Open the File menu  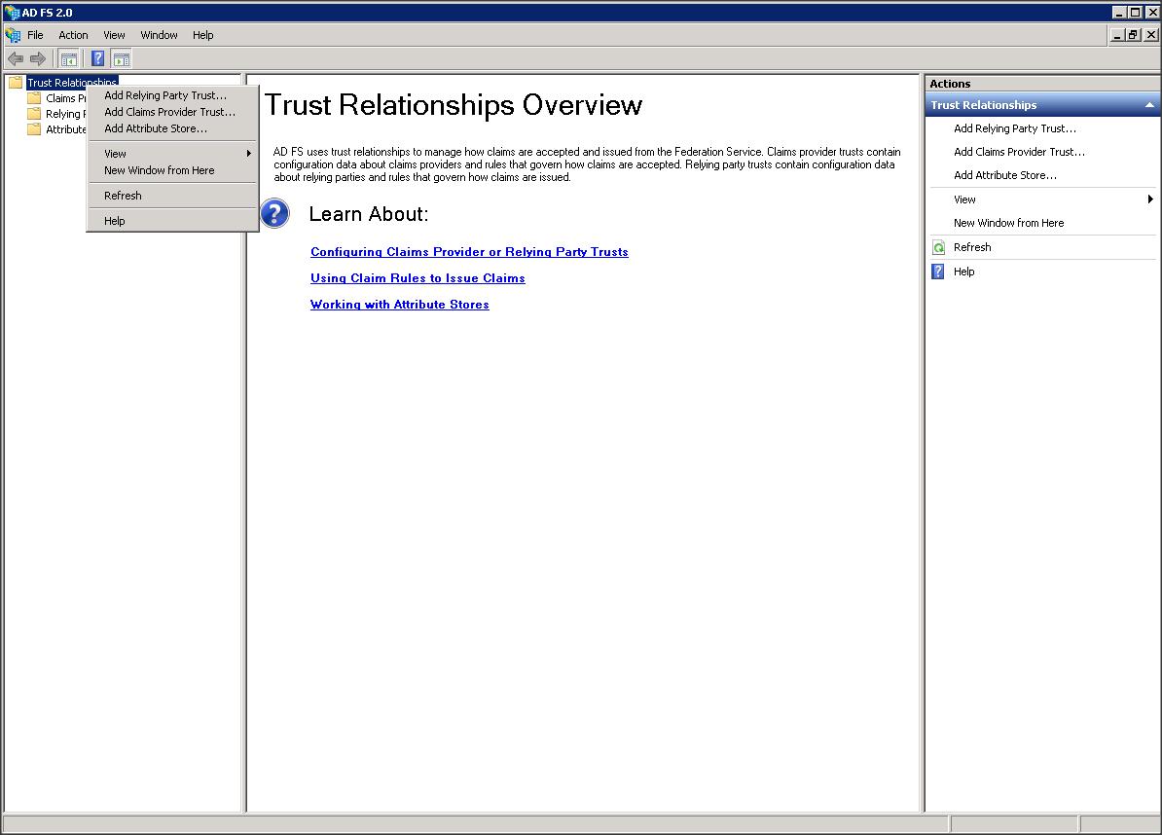coord(35,35)
